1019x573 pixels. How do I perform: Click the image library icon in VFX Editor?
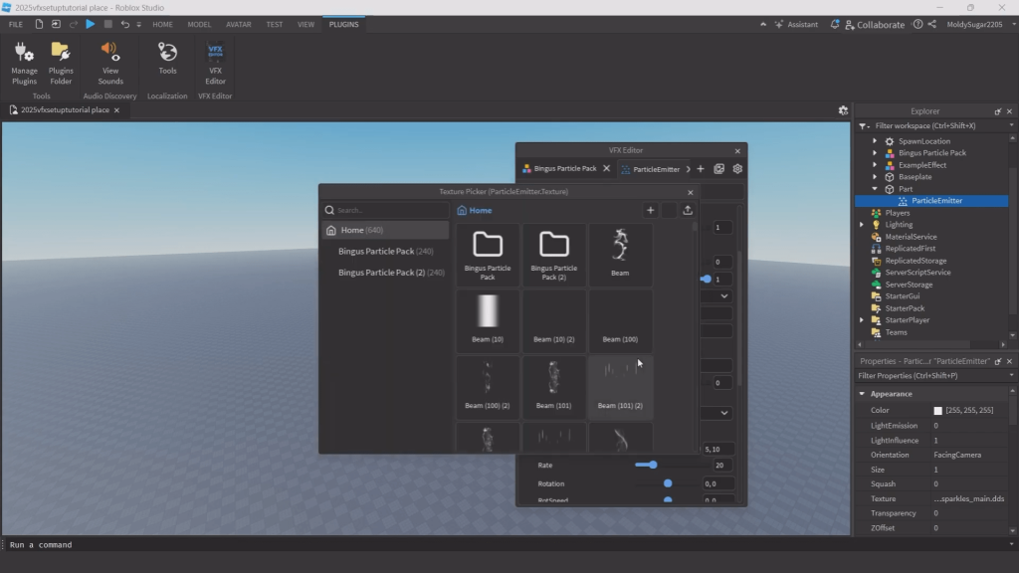pyautogui.click(x=718, y=169)
